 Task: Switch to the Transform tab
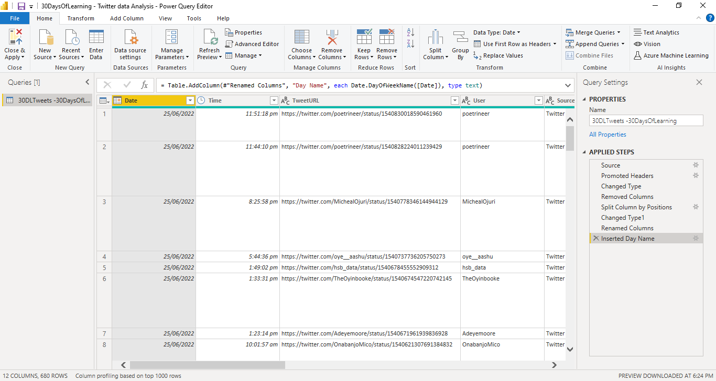tap(81, 18)
